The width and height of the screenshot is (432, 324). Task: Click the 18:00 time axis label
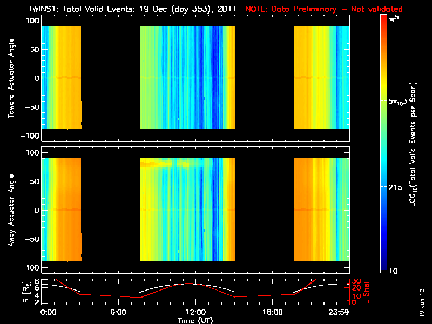click(x=273, y=312)
